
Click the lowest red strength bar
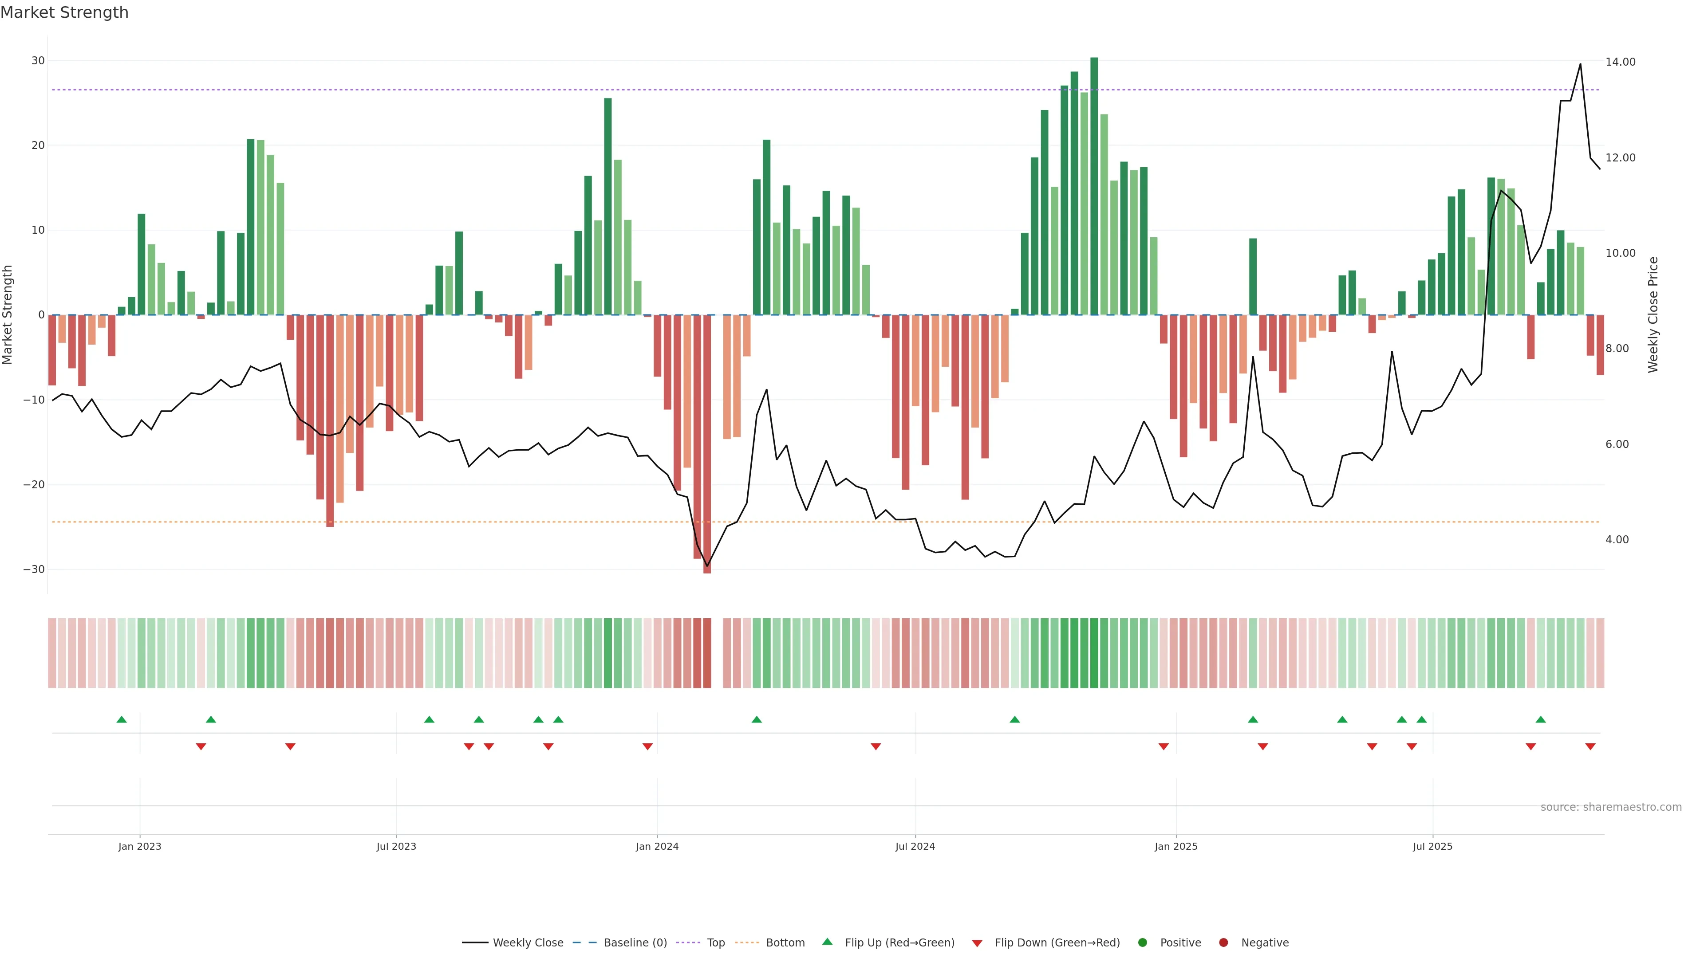707,443
